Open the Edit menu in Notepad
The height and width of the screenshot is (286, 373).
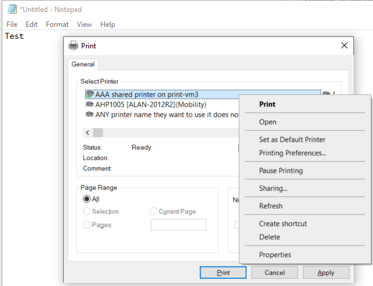tap(32, 24)
